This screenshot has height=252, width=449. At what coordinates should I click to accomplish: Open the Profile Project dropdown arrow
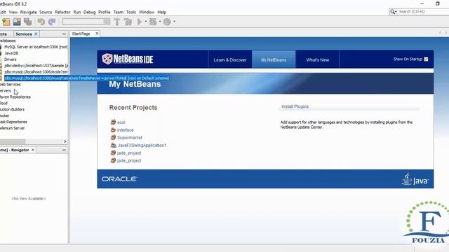click(x=174, y=22)
